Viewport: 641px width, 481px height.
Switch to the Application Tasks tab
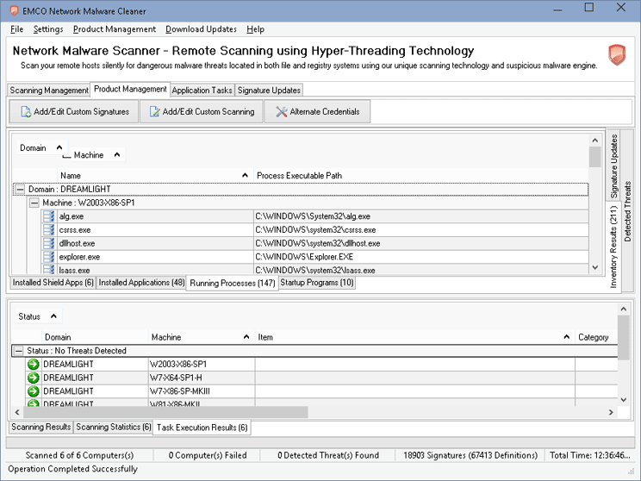(x=202, y=90)
